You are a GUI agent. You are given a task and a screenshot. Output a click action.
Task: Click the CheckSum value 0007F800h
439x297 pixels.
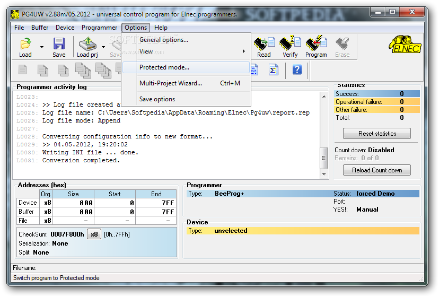pyautogui.click(x=67, y=234)
